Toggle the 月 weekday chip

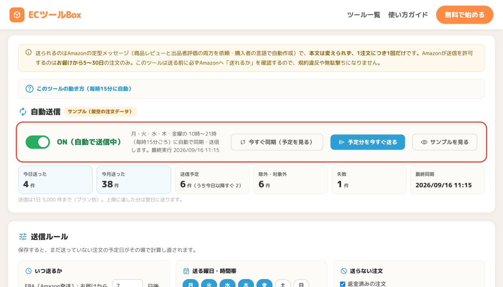click(191, 284)
